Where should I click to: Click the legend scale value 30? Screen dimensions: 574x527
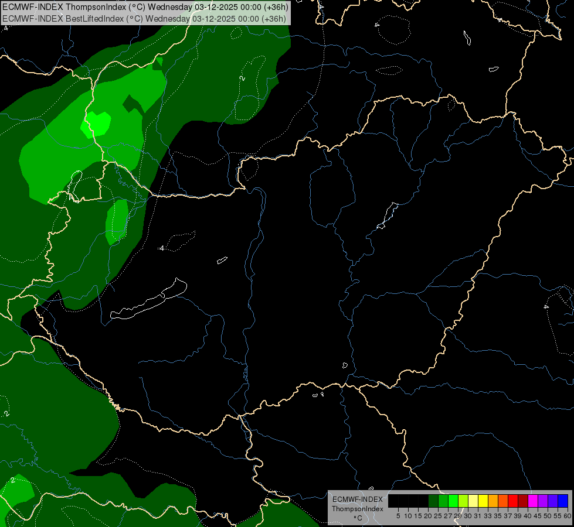468,516
